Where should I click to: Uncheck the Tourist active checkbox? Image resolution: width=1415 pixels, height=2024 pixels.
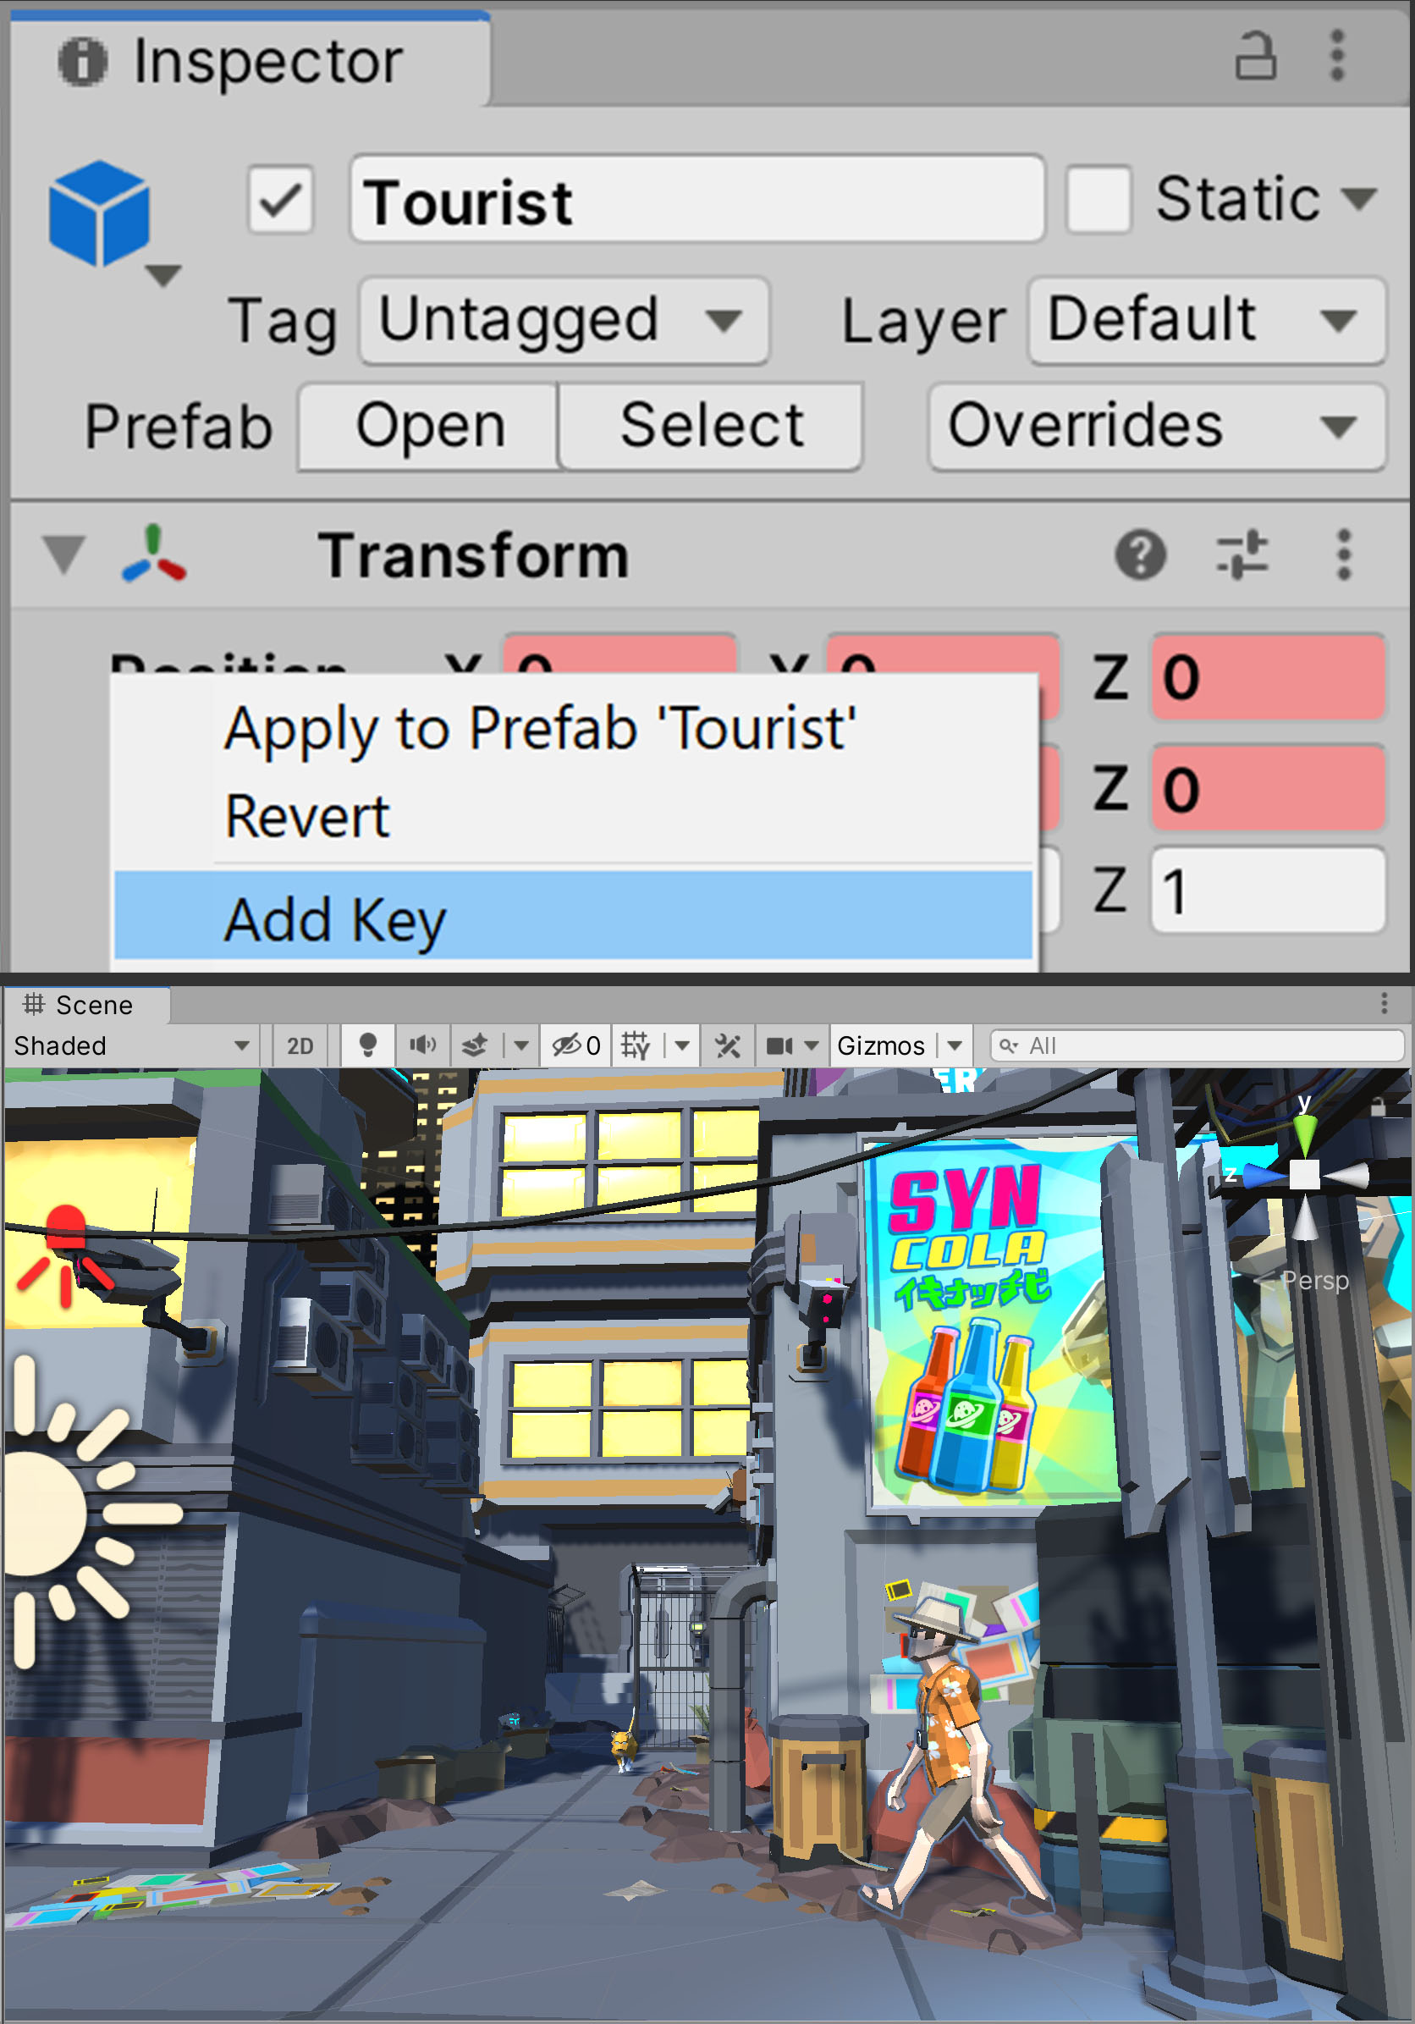click(280, 199)
